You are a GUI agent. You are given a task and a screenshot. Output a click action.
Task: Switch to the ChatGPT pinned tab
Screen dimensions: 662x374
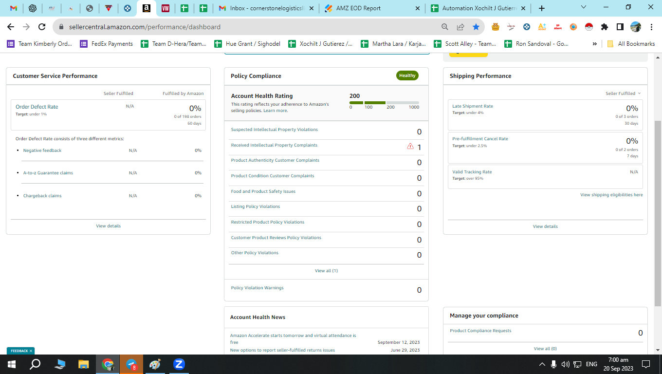click(x=33, y=8)
